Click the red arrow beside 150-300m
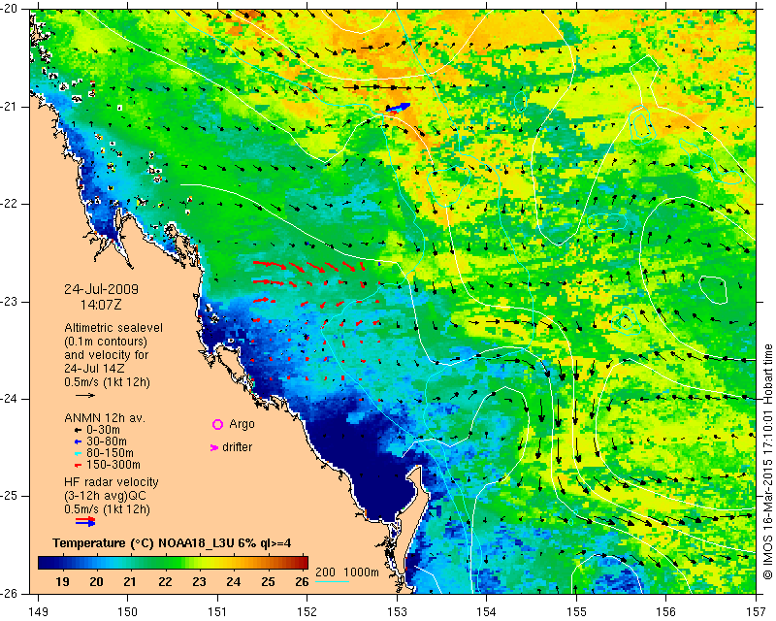 coord(78,465)
